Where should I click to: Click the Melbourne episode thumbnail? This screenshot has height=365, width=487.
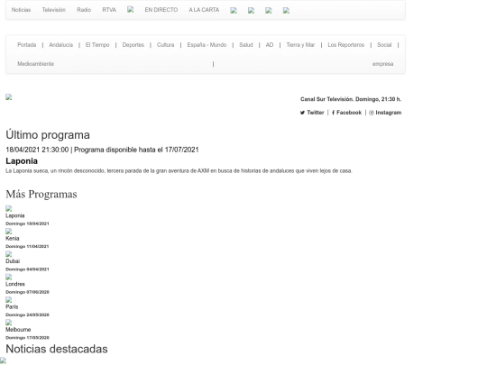9,323
